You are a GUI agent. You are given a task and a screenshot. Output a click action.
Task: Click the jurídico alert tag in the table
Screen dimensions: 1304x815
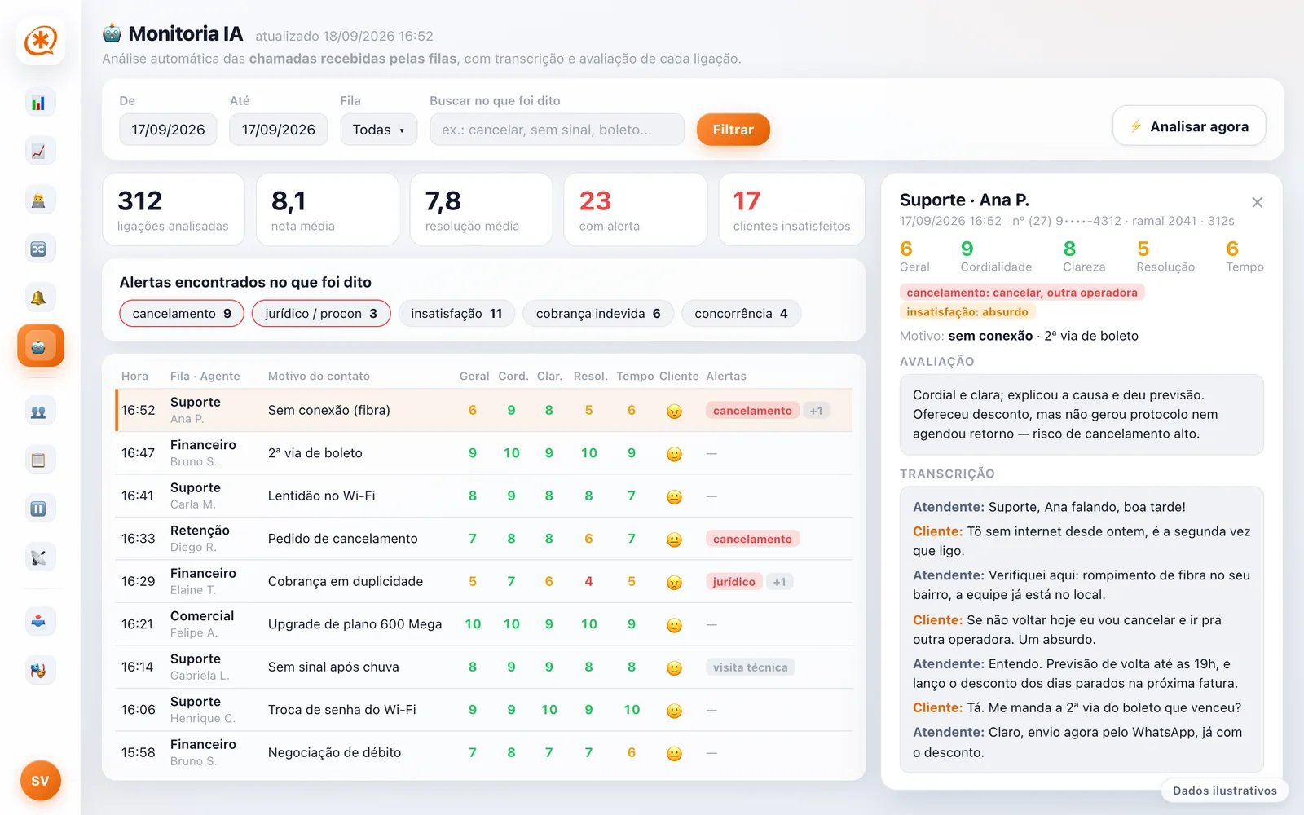coord(734,582)
